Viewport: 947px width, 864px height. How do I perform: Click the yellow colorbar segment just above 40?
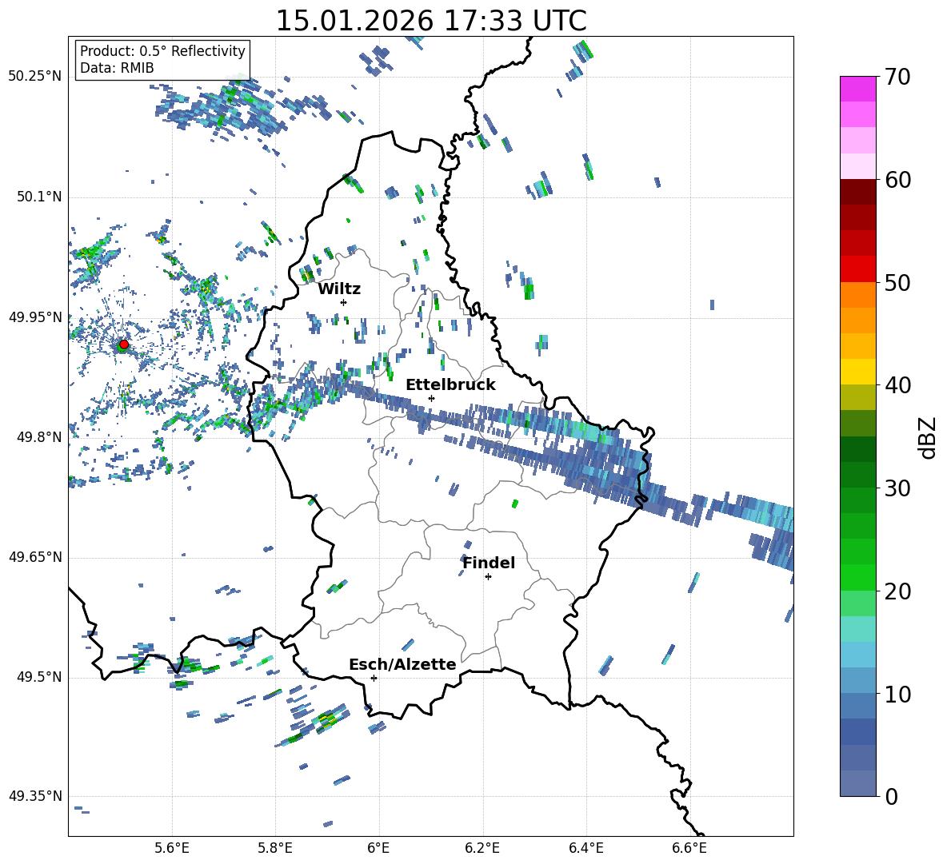857,372
